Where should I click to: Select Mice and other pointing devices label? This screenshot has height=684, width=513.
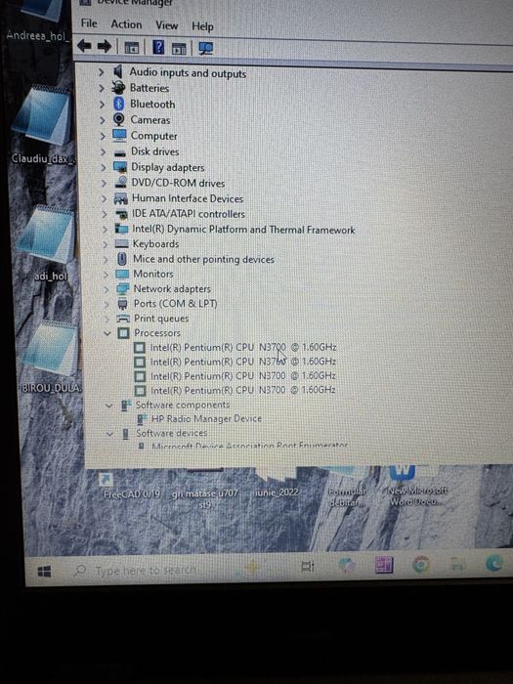click(203, 259)
